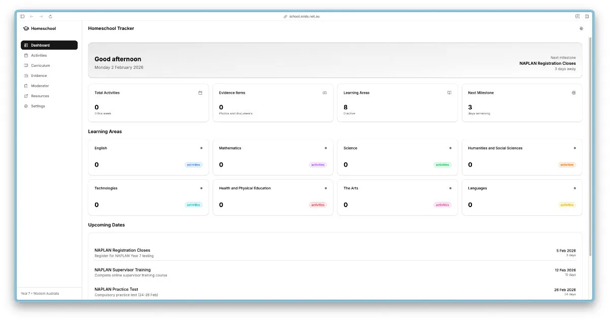Viewport: 609px width, 321px height.
Task: Click the camera icon on Evidence Items card
Action: point(324,93)
